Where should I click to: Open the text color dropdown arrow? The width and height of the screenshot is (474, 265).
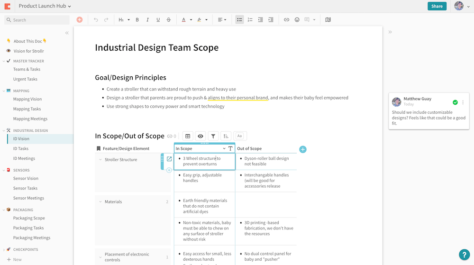(x=191, y=20)
